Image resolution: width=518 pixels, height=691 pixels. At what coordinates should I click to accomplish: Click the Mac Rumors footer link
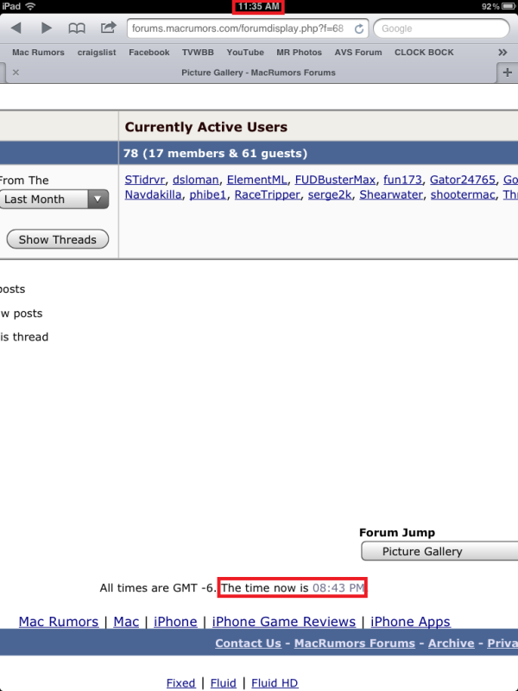(x=59, y=622)
